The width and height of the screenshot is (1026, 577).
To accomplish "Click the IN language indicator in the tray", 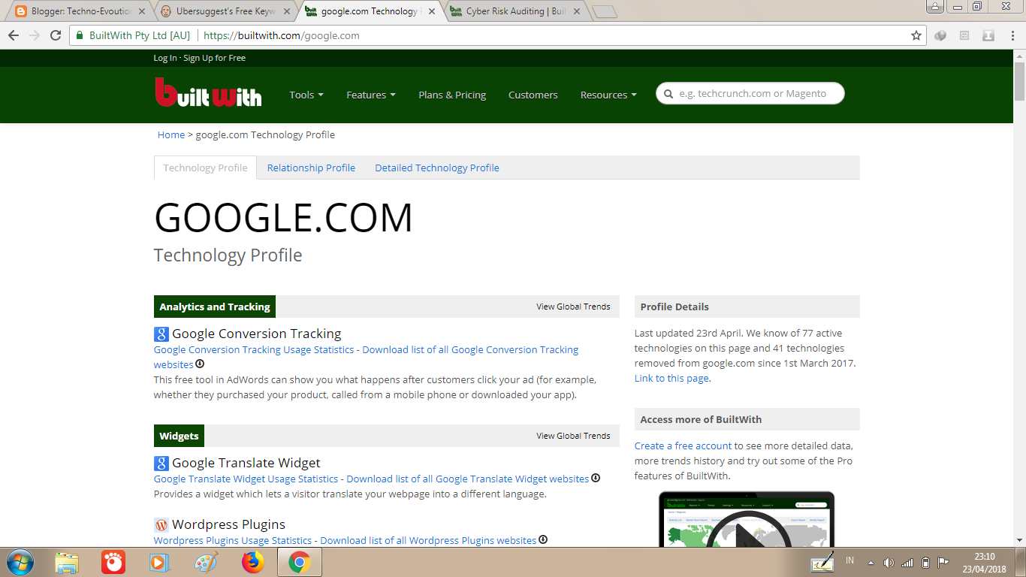I will click(x=849, y=560).
